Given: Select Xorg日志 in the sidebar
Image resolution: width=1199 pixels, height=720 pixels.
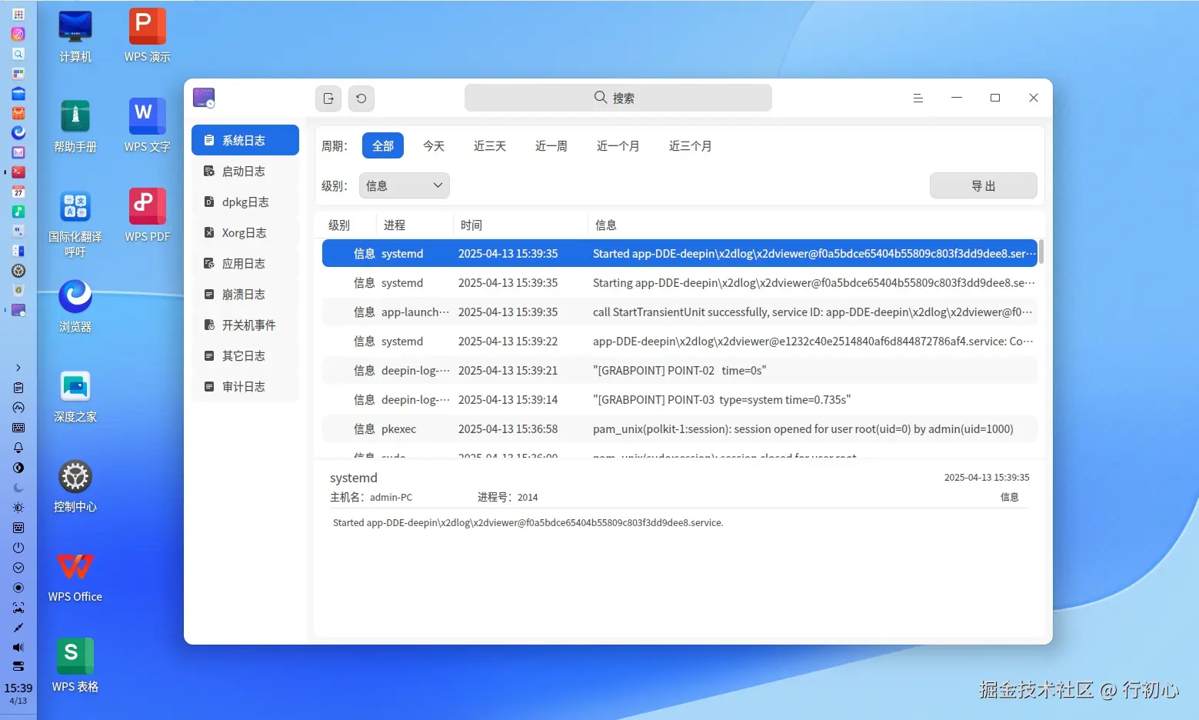Looking at the screenshot, I should point(245,232).
